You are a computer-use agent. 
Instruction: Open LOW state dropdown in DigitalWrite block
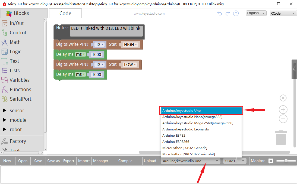[130, 65]
